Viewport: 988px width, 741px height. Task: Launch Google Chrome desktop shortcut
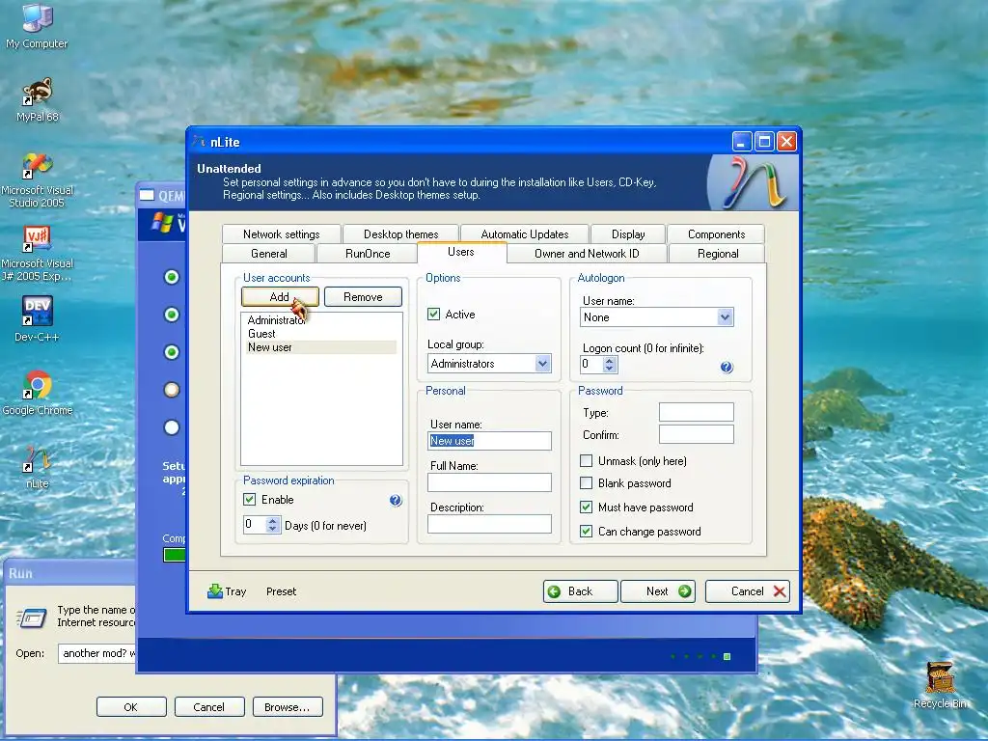click(37, 394)
